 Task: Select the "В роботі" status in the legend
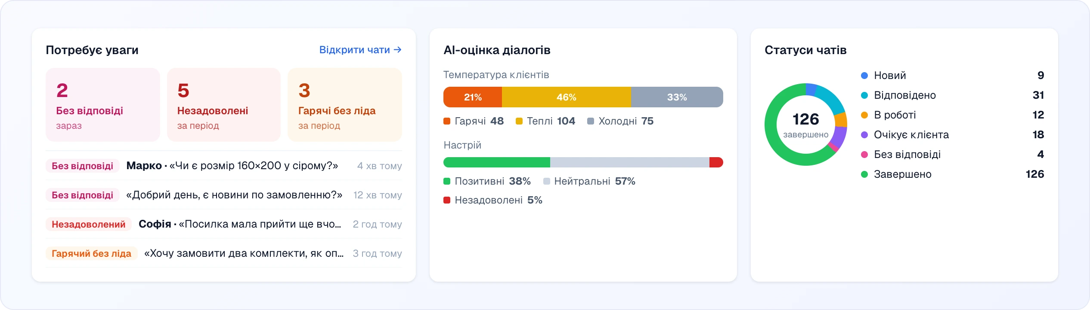click(x=952, y=115)
